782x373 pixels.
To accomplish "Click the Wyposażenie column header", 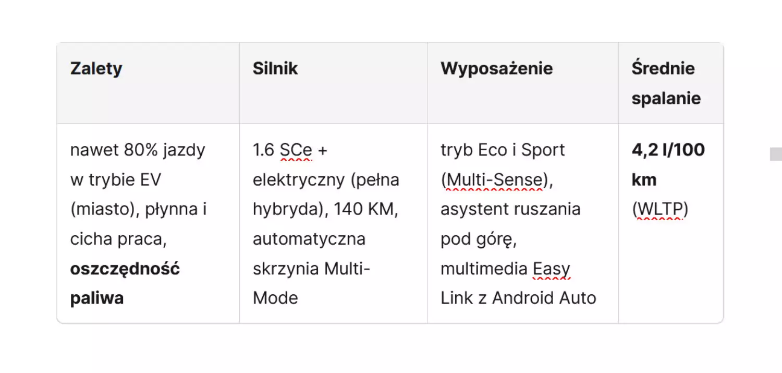I will click(523, 83).
